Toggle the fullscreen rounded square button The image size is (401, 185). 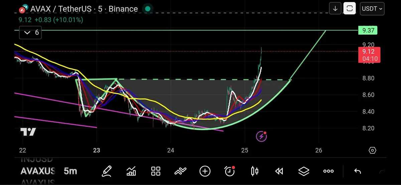pos(350,9)
